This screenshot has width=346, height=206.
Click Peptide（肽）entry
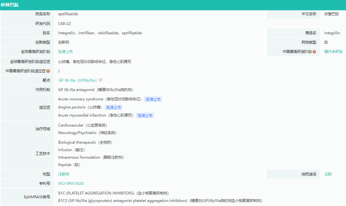click(x=69, y=165)
